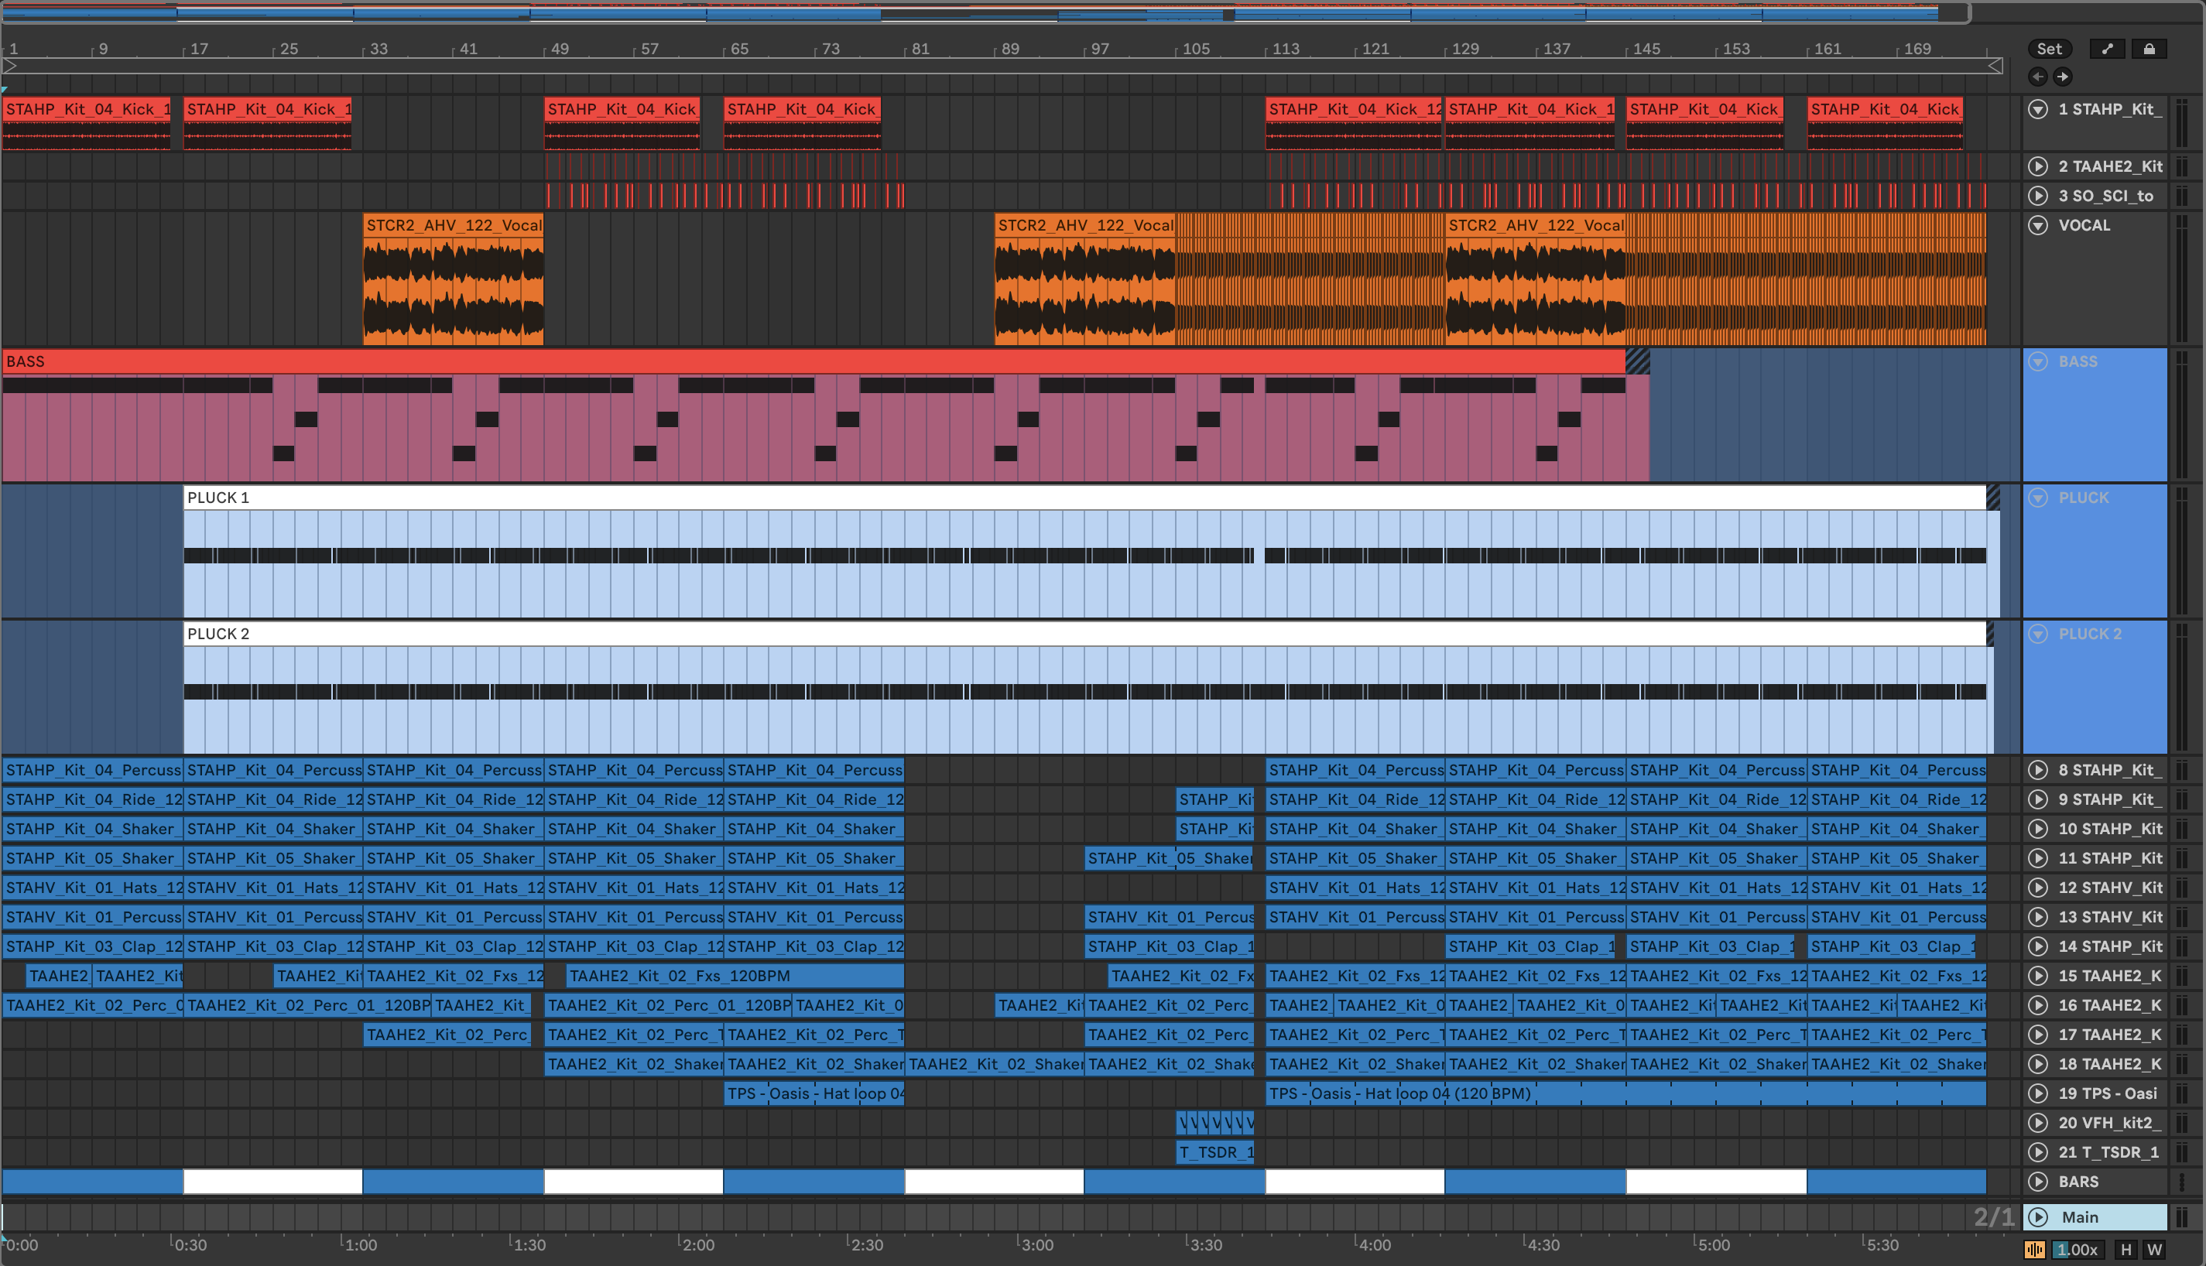Click the Set locator button

(x=2049, y=49)
